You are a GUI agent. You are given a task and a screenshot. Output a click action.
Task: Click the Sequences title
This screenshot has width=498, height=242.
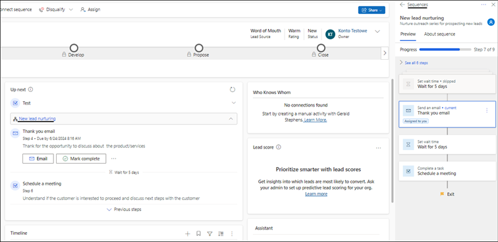[418, 5]
